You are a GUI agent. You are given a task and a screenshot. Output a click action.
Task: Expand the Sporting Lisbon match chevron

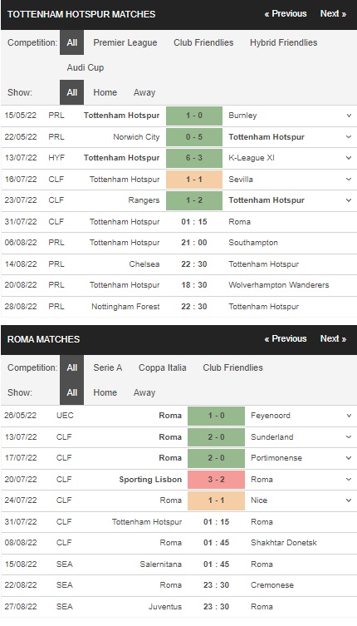[x=349, y=479]
